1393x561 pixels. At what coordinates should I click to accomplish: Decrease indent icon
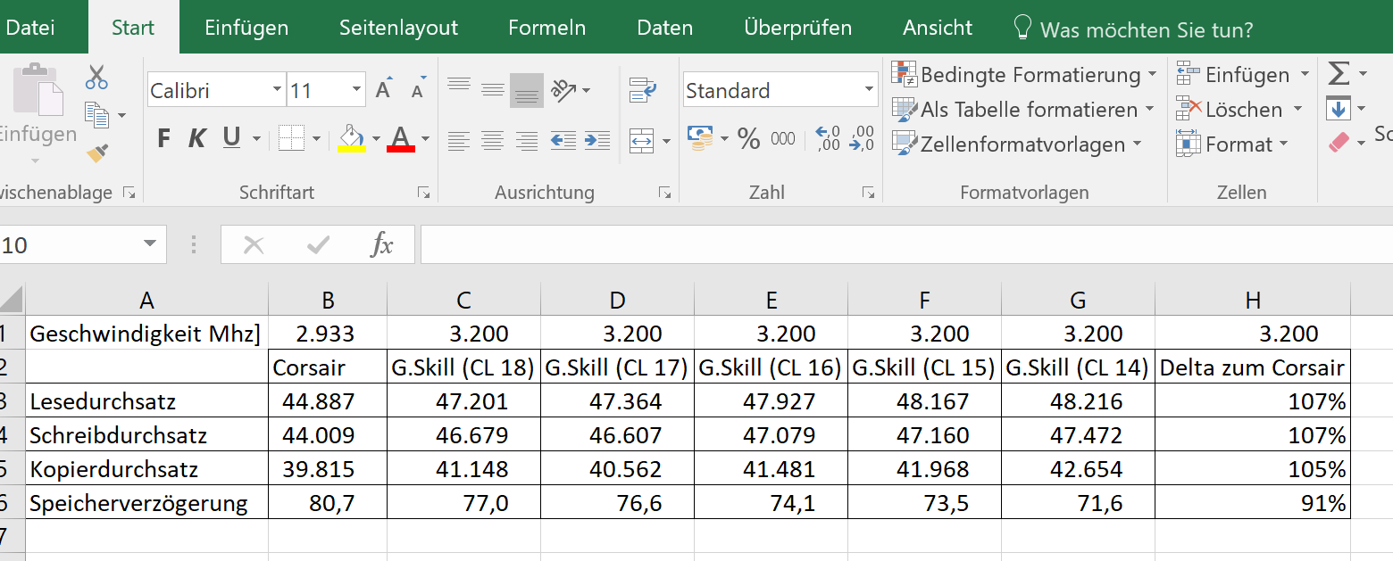(x=563, y=140)
